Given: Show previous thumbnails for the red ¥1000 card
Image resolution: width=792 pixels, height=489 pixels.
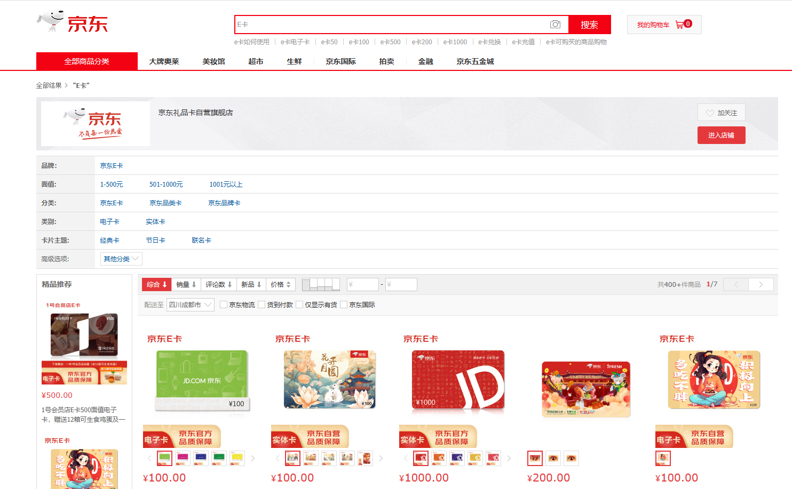Looking at the screenshot, I should click(406, 458).
